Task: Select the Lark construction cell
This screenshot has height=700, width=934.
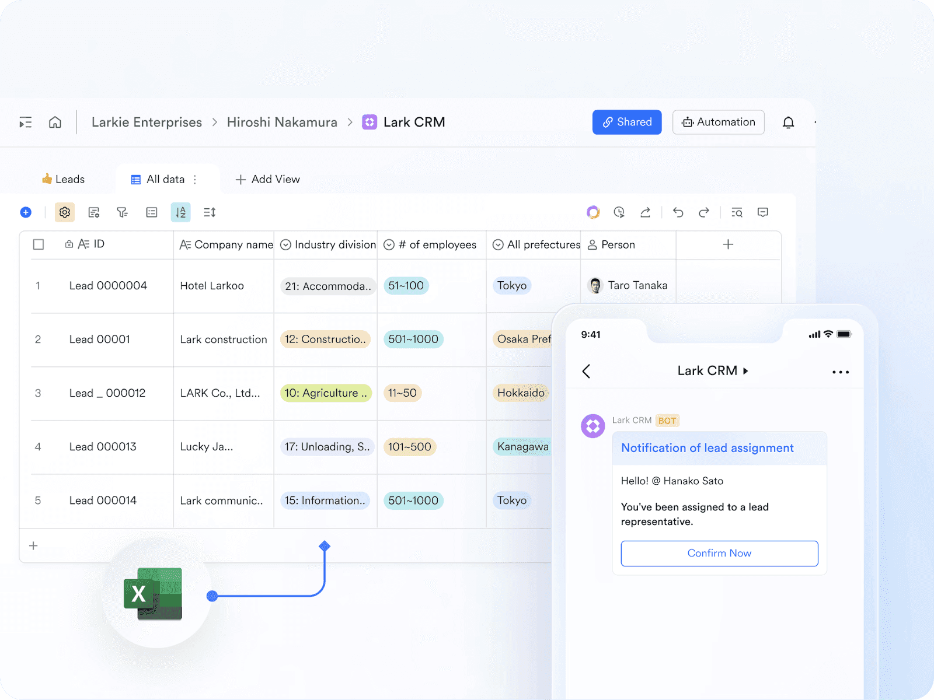Action: click(x=224, y=339)
